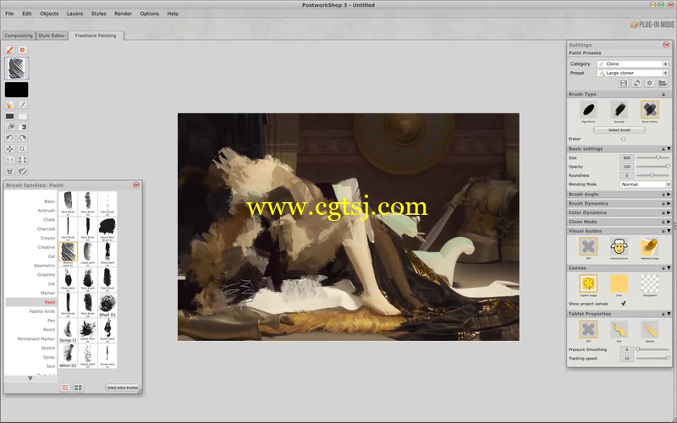Choose the Brush Family brush type
This screenshot has height=423, width=677.
coord(650,110)
